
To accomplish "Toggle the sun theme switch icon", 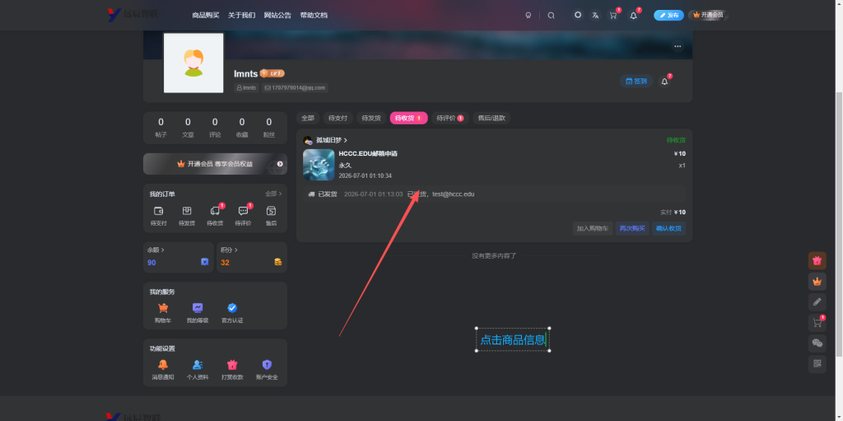I will pyautogui.click(x=577, y=15).
